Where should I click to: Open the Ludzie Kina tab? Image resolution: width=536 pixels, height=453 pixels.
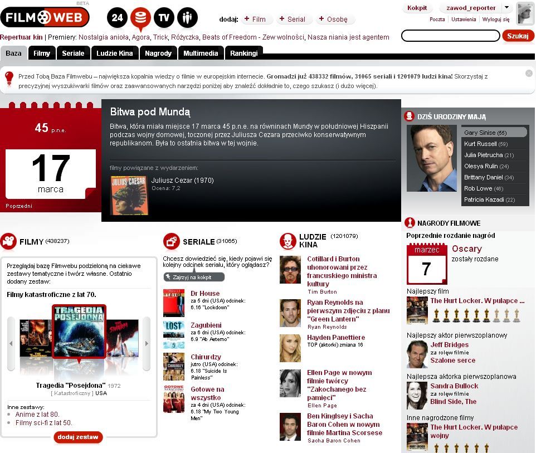(115, 53)
